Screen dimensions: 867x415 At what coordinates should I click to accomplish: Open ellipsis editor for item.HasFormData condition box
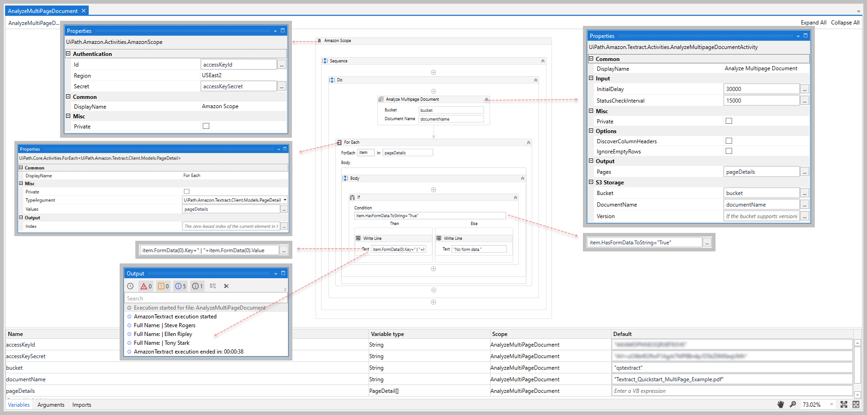tap(707, 243)
